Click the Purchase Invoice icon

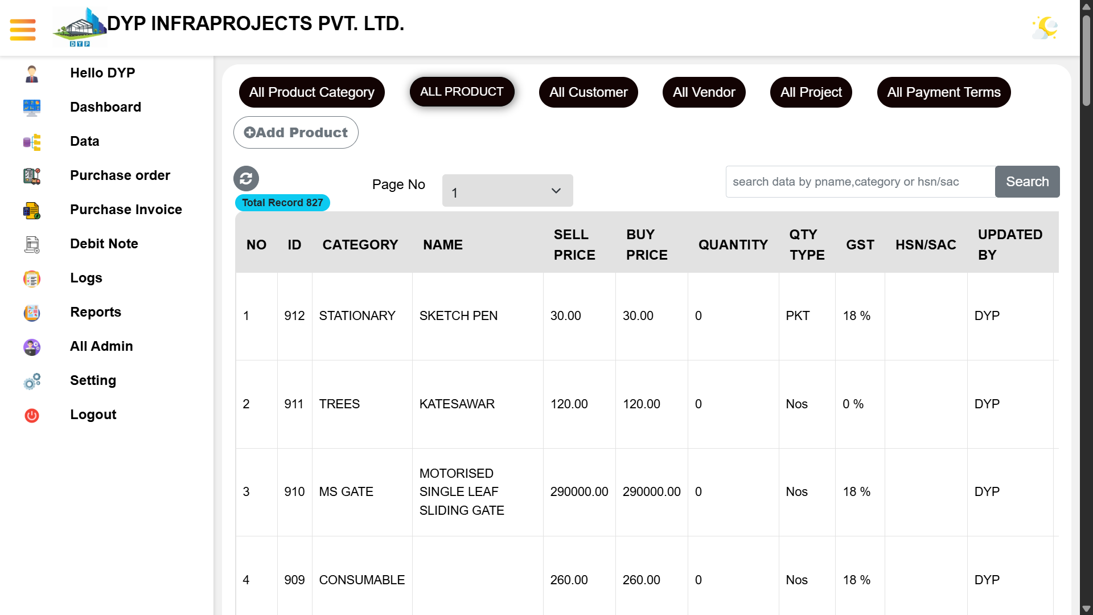click(x=32, y=210)
